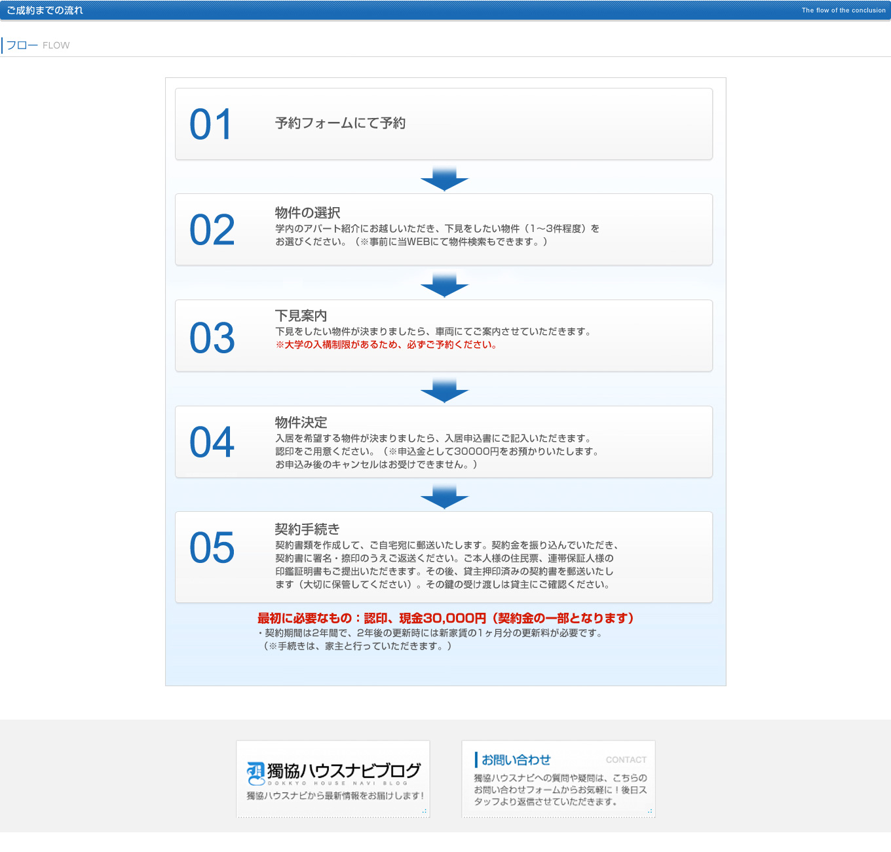The width and height of the screenshot is (891, 852).
Task: Click The flow of the conclusion header text
Action: coord(843,10)
